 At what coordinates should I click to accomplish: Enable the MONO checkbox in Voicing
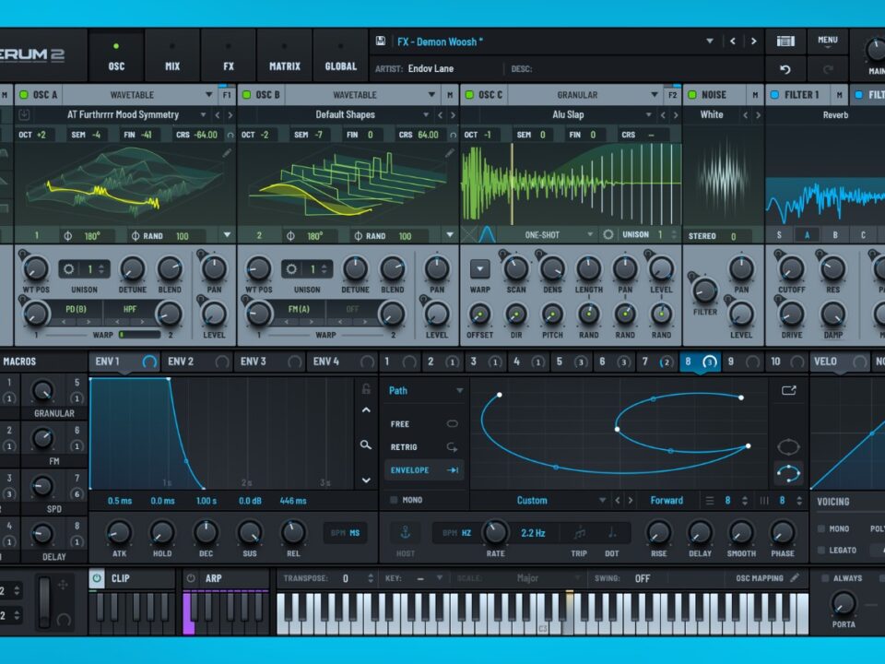821,529
